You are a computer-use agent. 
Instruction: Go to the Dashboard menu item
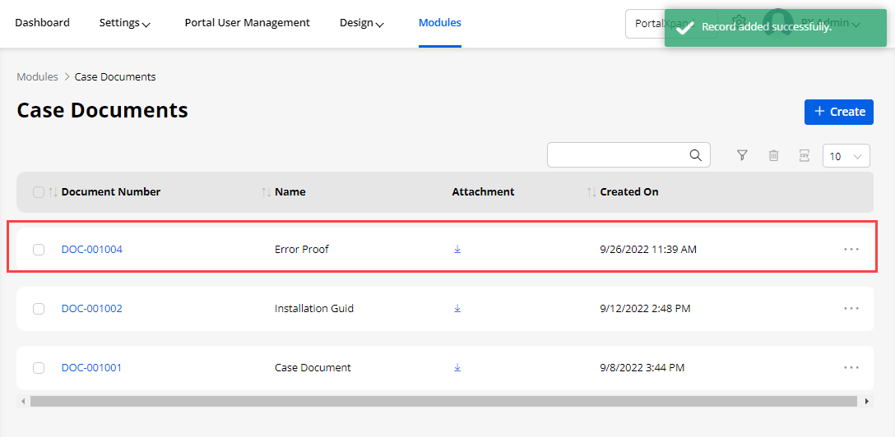click(42, 23)
